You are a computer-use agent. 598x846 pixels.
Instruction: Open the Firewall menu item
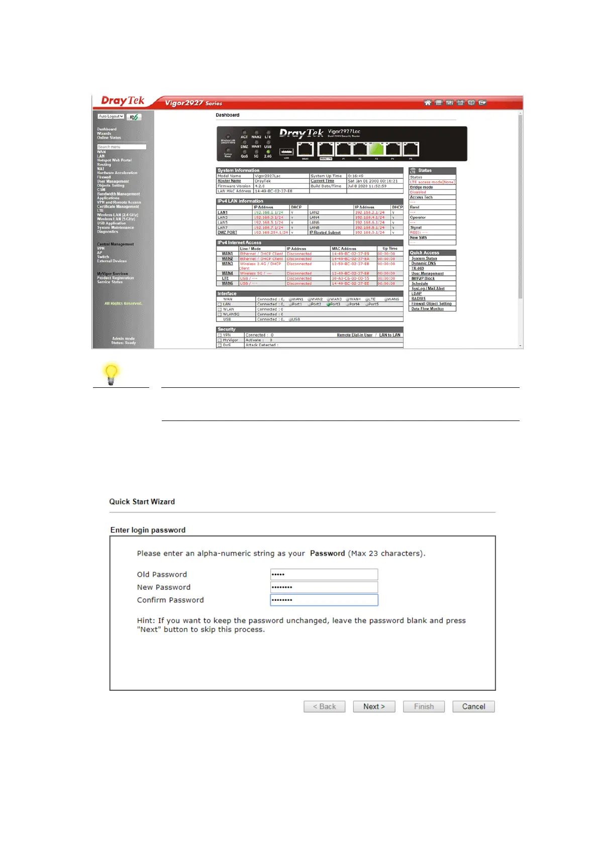tap(104, 177)
